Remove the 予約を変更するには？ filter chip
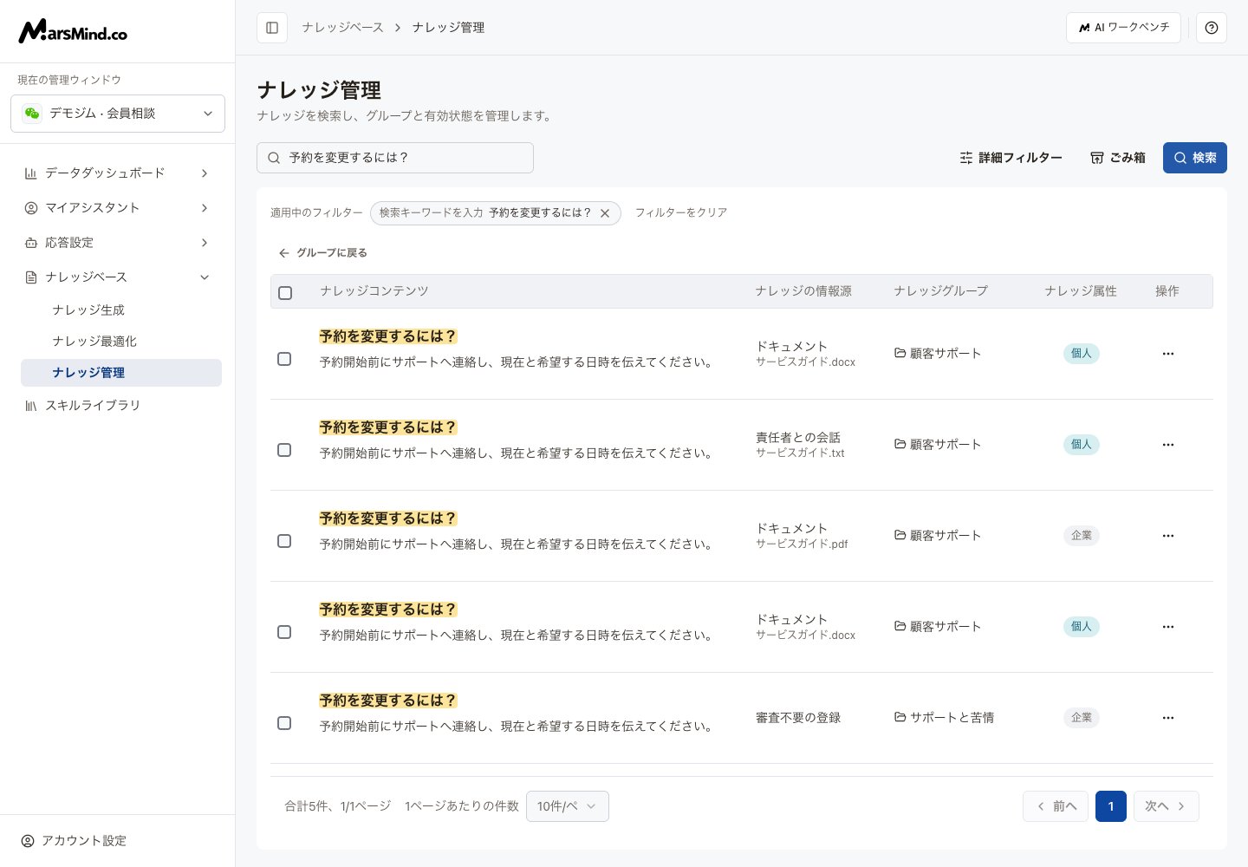 605,213
